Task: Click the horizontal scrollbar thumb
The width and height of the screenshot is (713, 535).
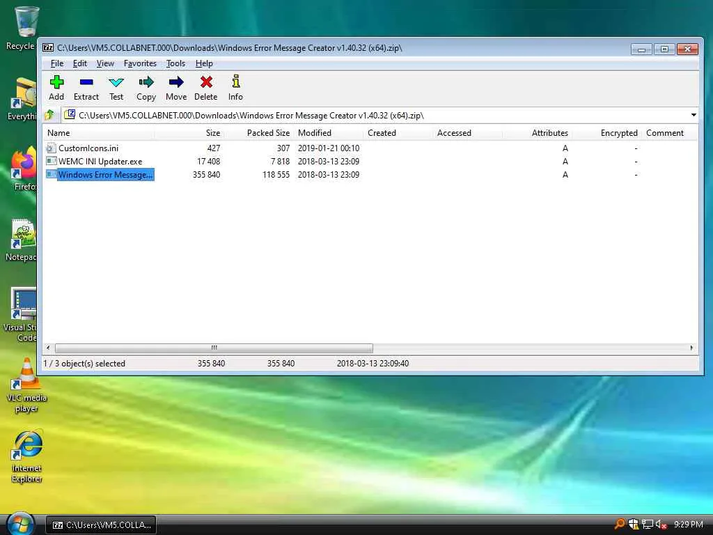Action: point(214,348)
